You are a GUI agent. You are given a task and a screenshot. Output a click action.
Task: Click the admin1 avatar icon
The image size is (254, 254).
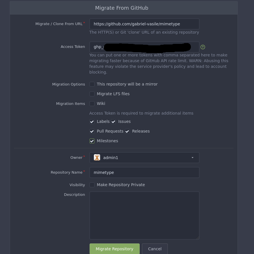(97, 157)
